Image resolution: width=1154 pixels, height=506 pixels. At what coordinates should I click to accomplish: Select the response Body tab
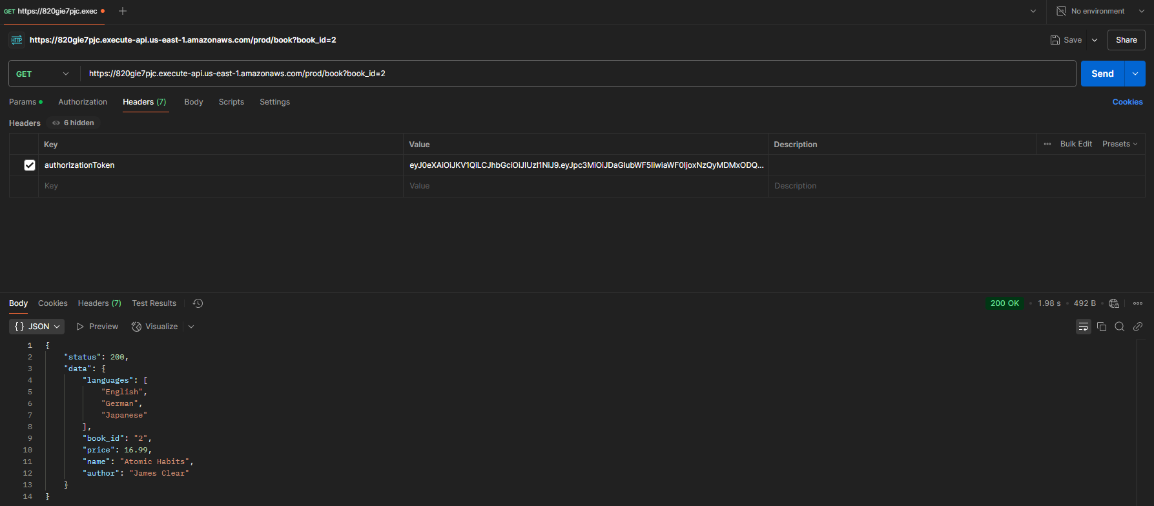[x=18, y=303]
